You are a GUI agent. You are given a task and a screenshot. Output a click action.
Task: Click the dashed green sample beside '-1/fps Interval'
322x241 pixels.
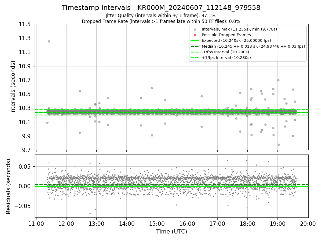195,52
